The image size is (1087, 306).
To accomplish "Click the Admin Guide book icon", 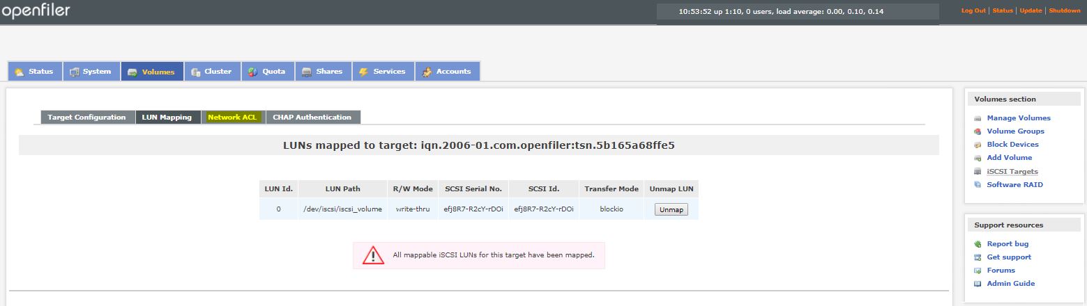I will point(978,284).
